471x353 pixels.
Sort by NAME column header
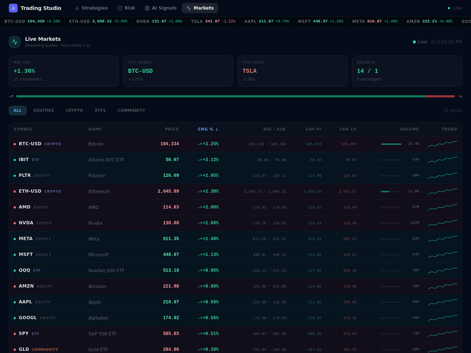coord(95,129)
